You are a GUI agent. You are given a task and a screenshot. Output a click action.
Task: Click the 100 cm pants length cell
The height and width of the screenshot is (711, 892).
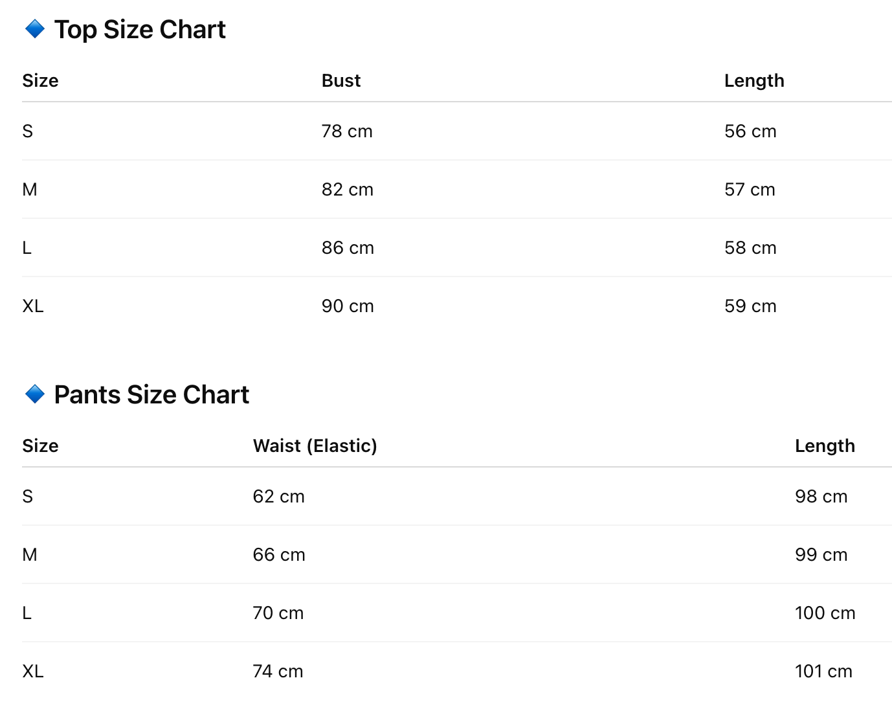click(x=825, y=613)
